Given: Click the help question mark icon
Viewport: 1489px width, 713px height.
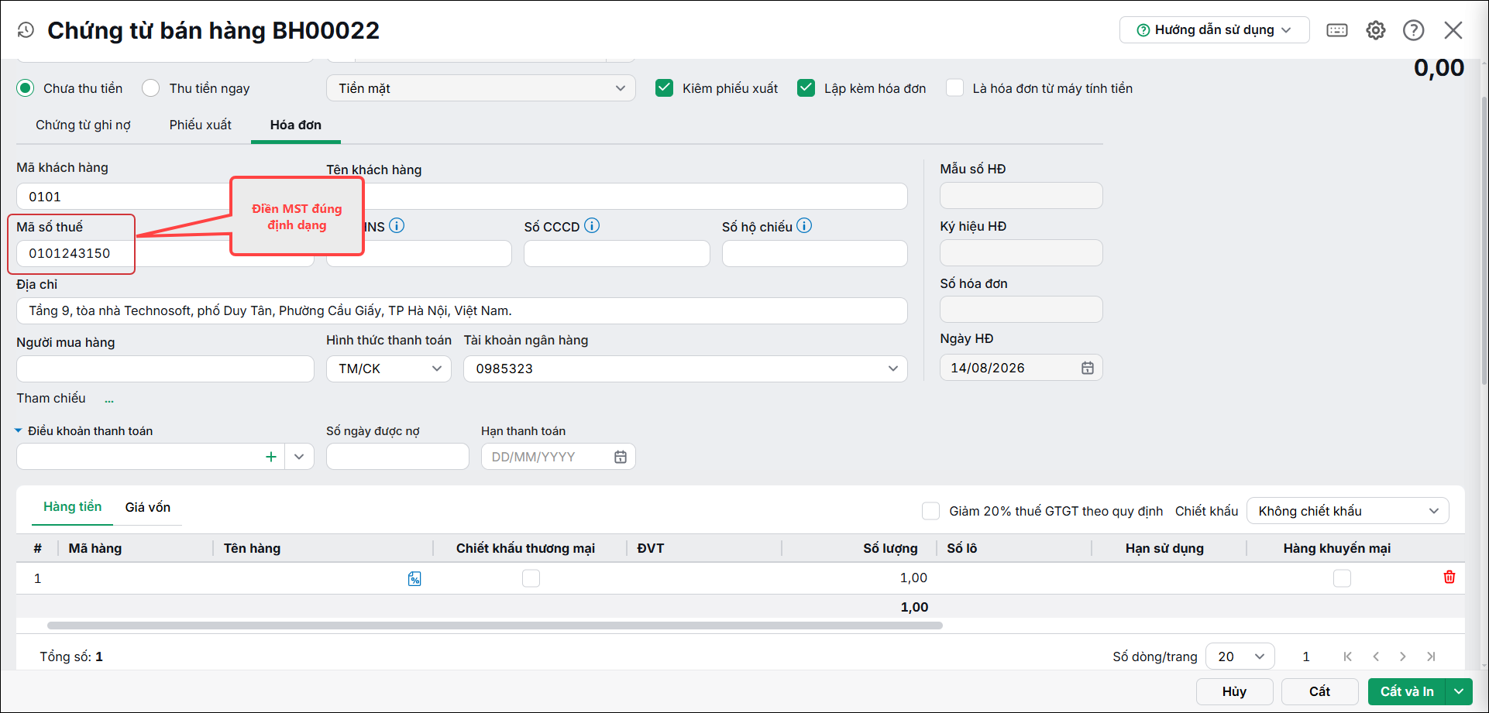Looking at the screenshot, I should (x=1414, y=30).
